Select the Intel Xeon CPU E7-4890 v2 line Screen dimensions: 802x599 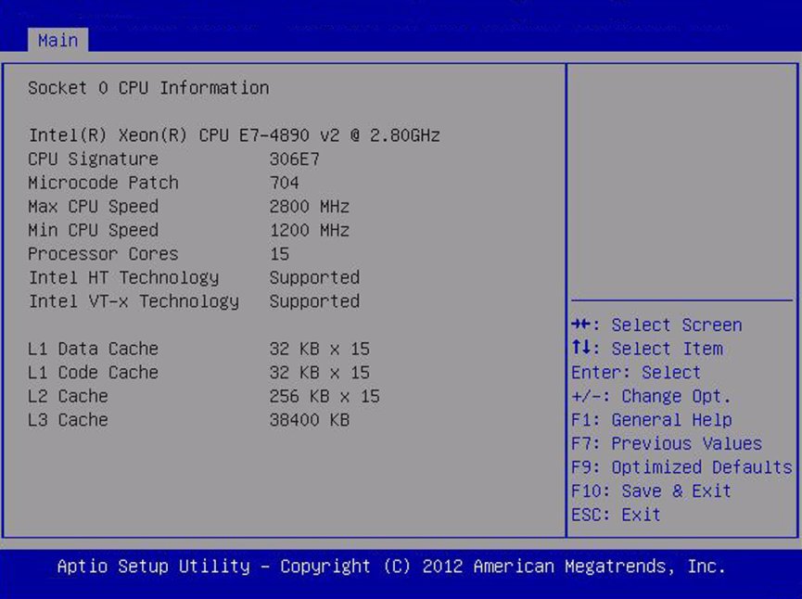click(x=235, y=135)
